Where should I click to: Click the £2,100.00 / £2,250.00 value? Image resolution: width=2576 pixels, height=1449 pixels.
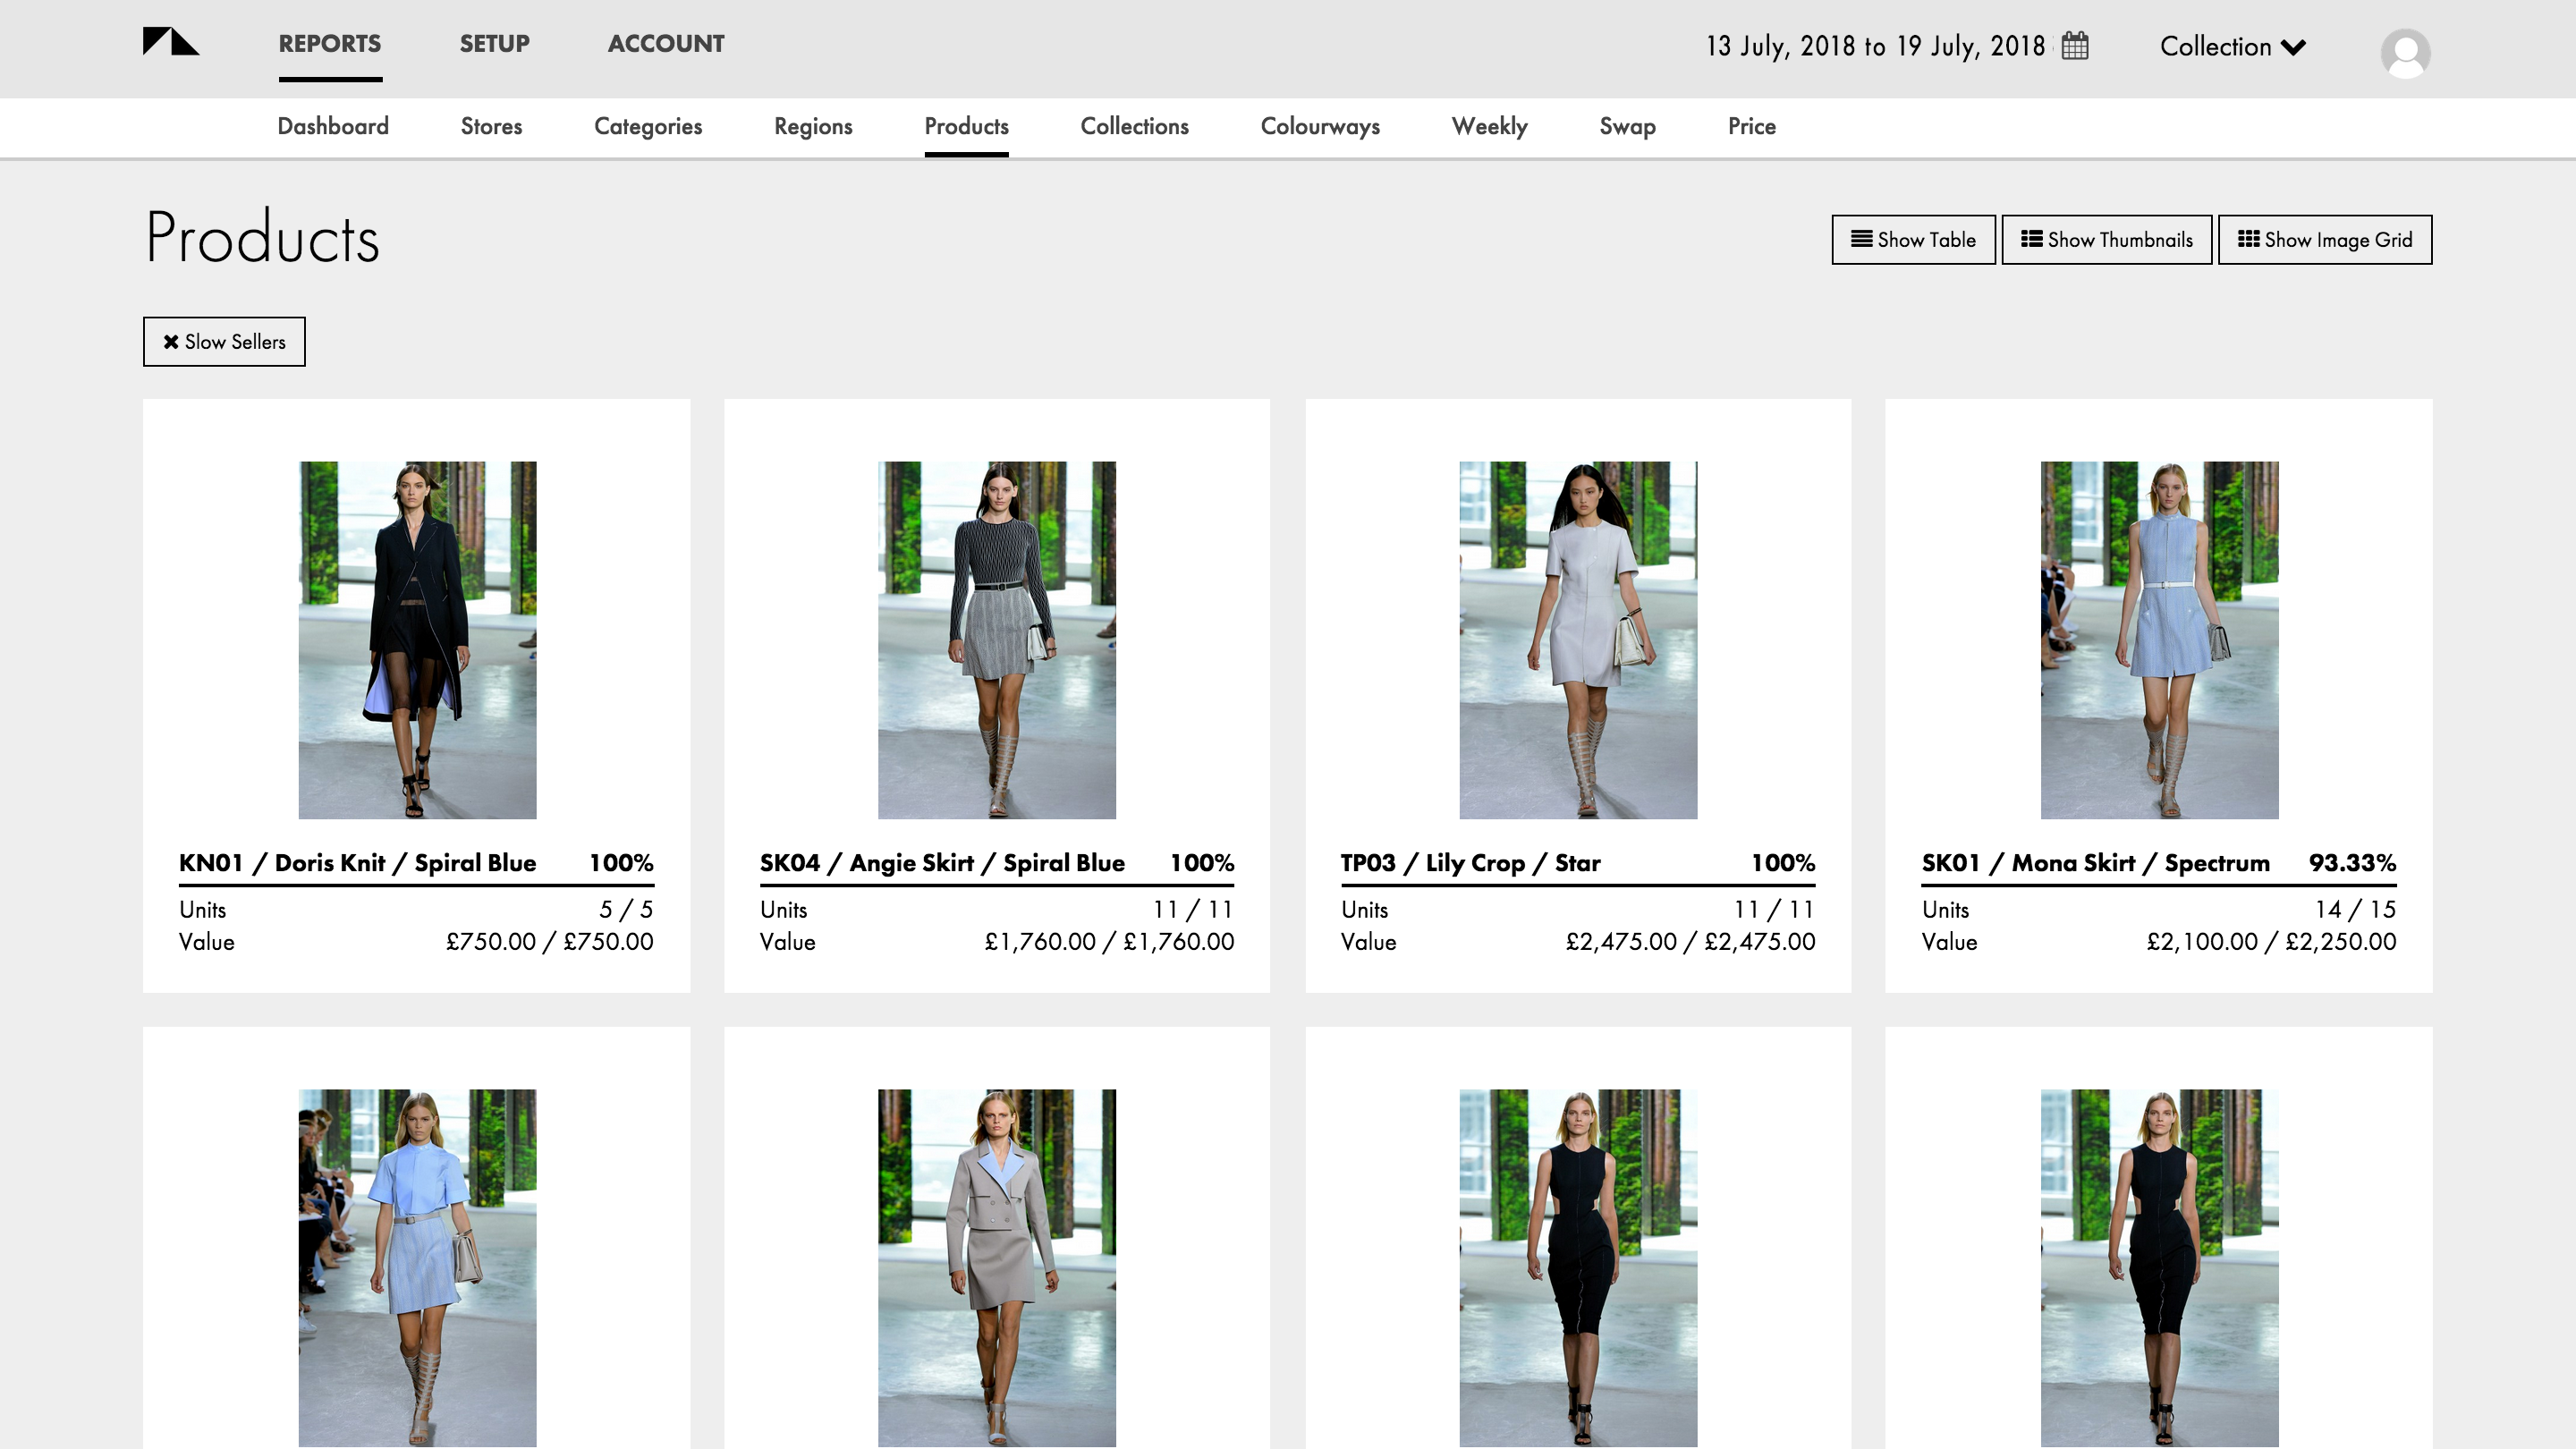2271,942
